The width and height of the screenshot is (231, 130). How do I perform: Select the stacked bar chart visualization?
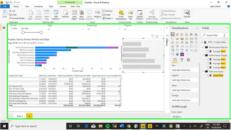[x=173, y=34]
